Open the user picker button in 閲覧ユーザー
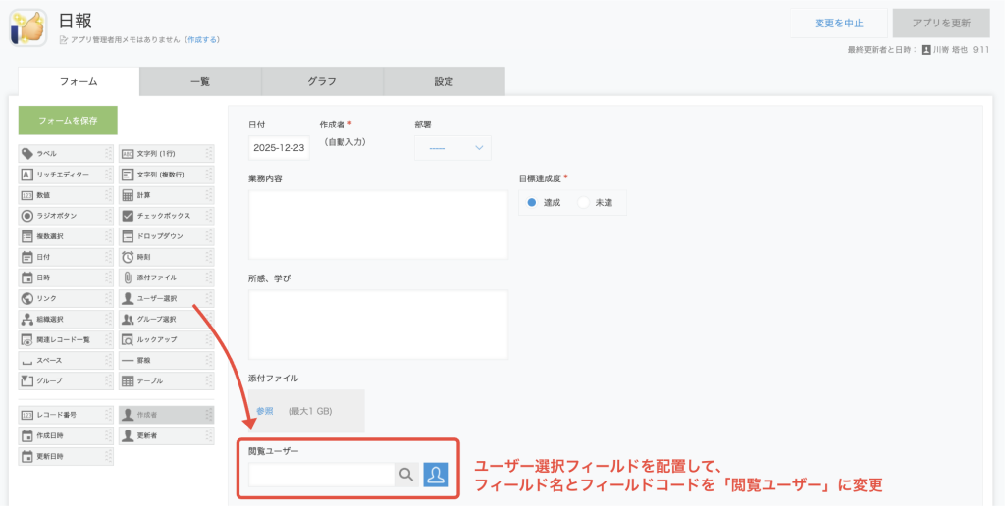The image size is (1005, 506). coord(435,475)
